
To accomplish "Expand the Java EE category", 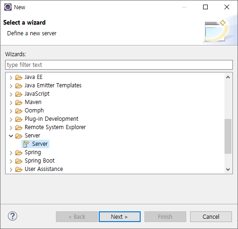I will coord(11,78).
